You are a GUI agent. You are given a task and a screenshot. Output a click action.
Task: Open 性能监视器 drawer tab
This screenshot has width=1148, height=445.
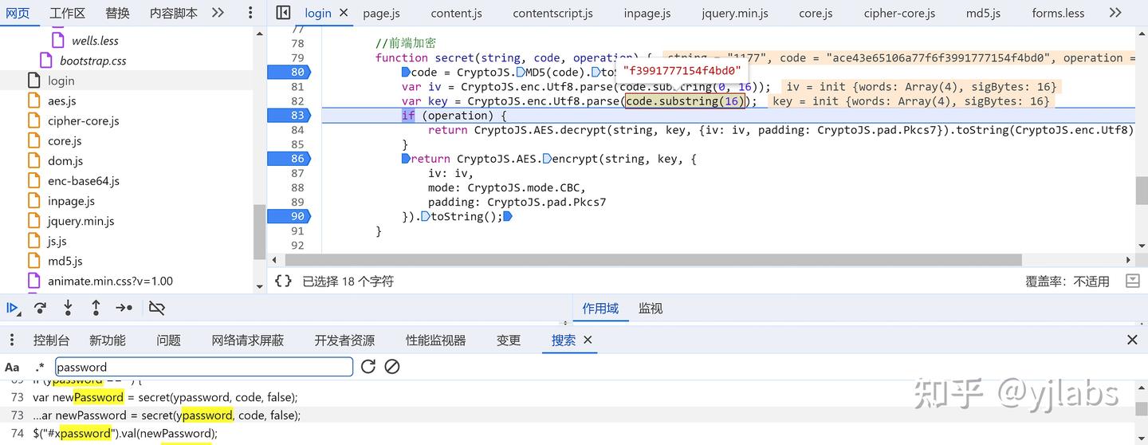435,341
